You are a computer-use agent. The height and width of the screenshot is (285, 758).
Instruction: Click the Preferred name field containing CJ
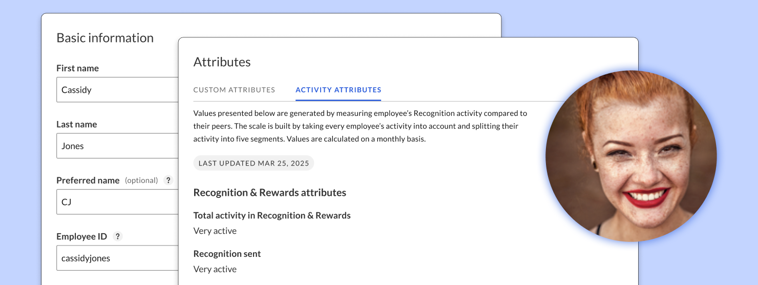(117, 202)
